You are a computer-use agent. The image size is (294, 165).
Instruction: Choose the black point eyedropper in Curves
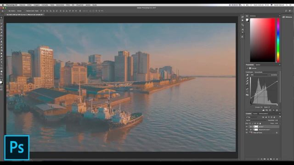(247, 78)
